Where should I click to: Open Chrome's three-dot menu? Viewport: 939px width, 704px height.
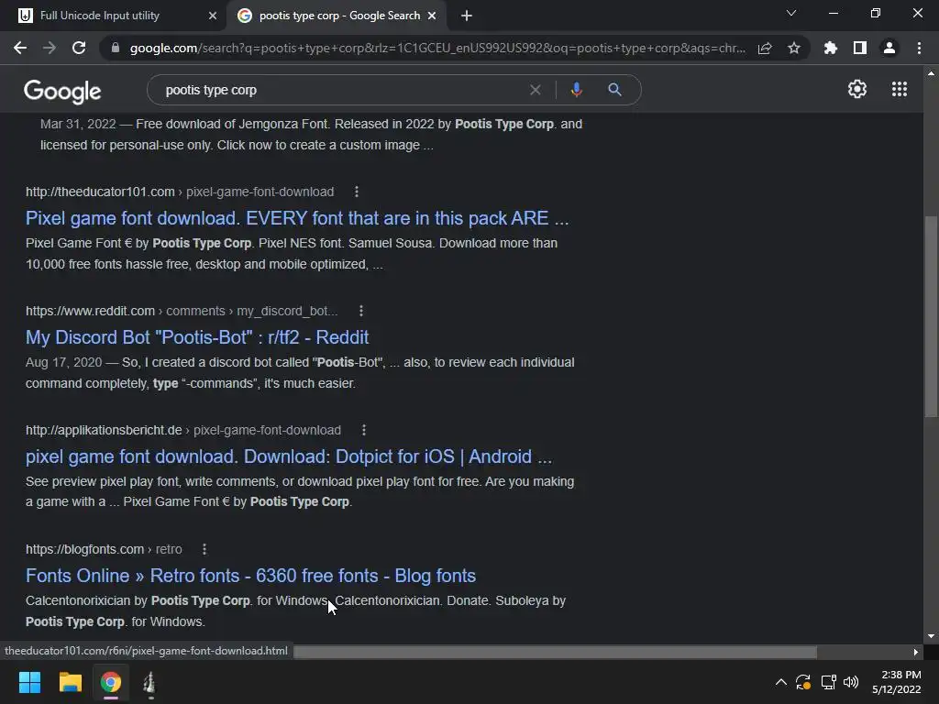point(919,48)
